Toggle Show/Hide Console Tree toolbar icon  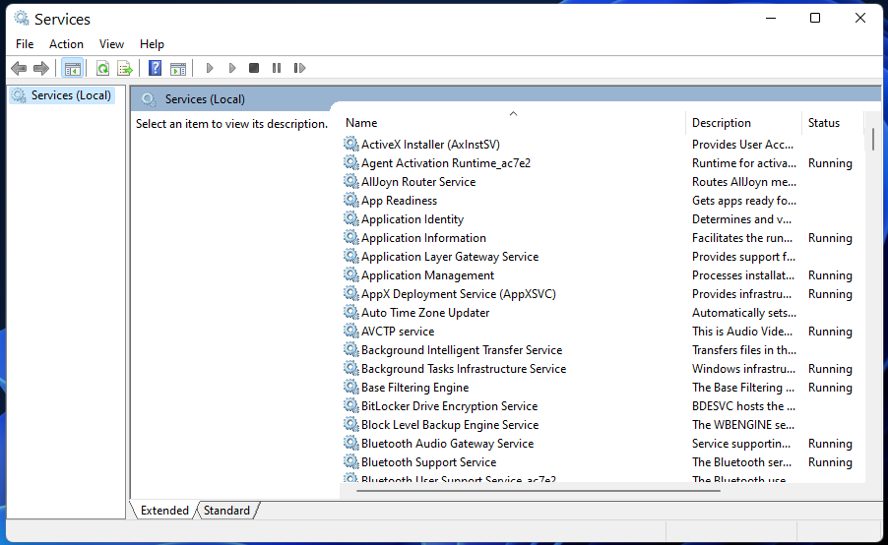[73, 69]
